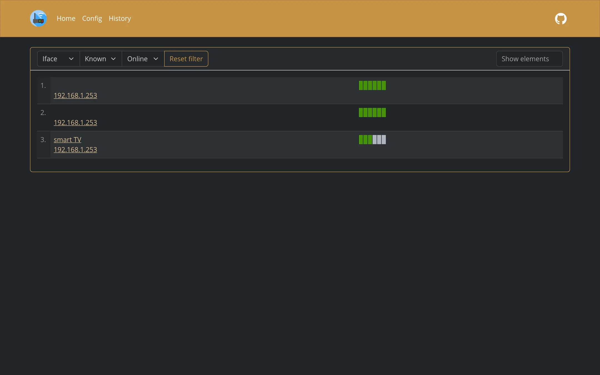Open the GitHub repository icon
600x375 pixels.
point(561,19)
